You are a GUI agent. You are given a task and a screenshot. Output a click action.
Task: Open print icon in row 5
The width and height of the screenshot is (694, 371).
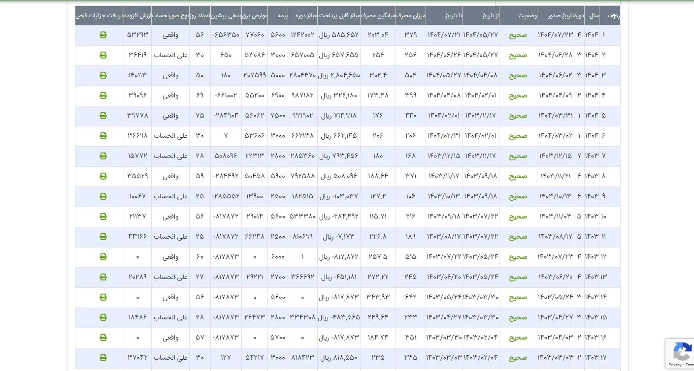pos(103,116)
